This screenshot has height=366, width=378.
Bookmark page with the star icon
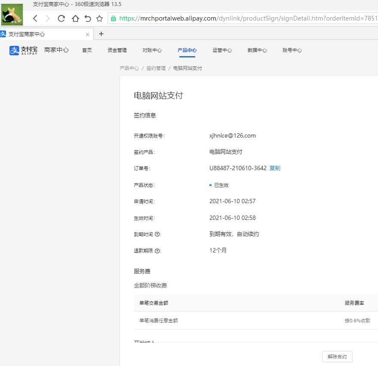point(99,18)
